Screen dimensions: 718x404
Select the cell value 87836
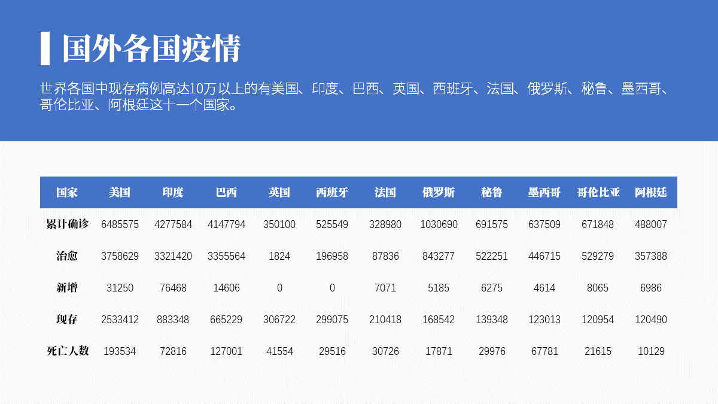(x=385, y=256)
